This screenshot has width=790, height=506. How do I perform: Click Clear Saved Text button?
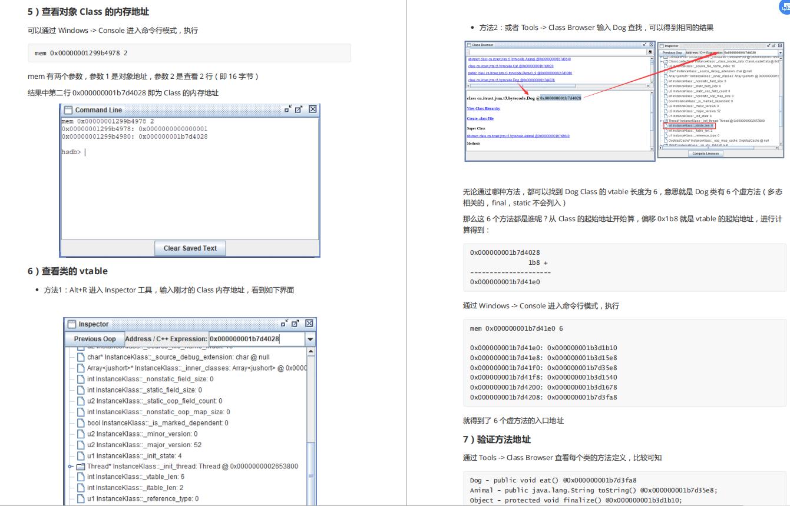pyautogui.click(x=190, y=248)
